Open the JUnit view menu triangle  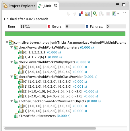(x=125, y=13)
